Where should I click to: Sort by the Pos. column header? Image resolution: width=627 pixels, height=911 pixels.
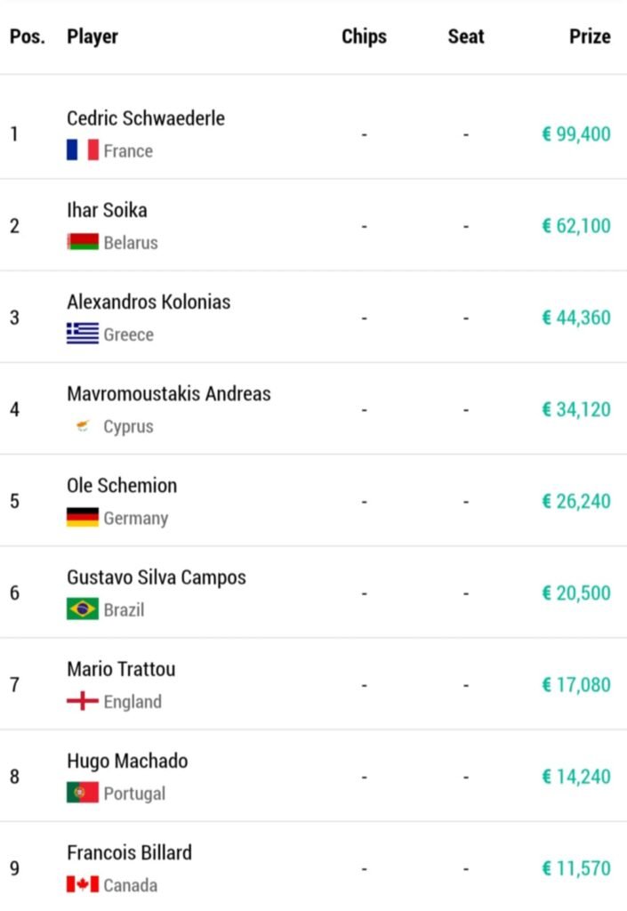coord(27,36)
